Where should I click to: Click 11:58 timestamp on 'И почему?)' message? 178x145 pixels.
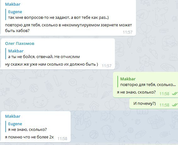165,105
